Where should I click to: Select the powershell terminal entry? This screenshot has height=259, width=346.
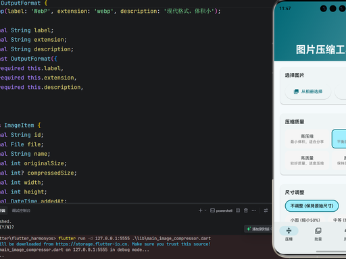tap(221, 210)
